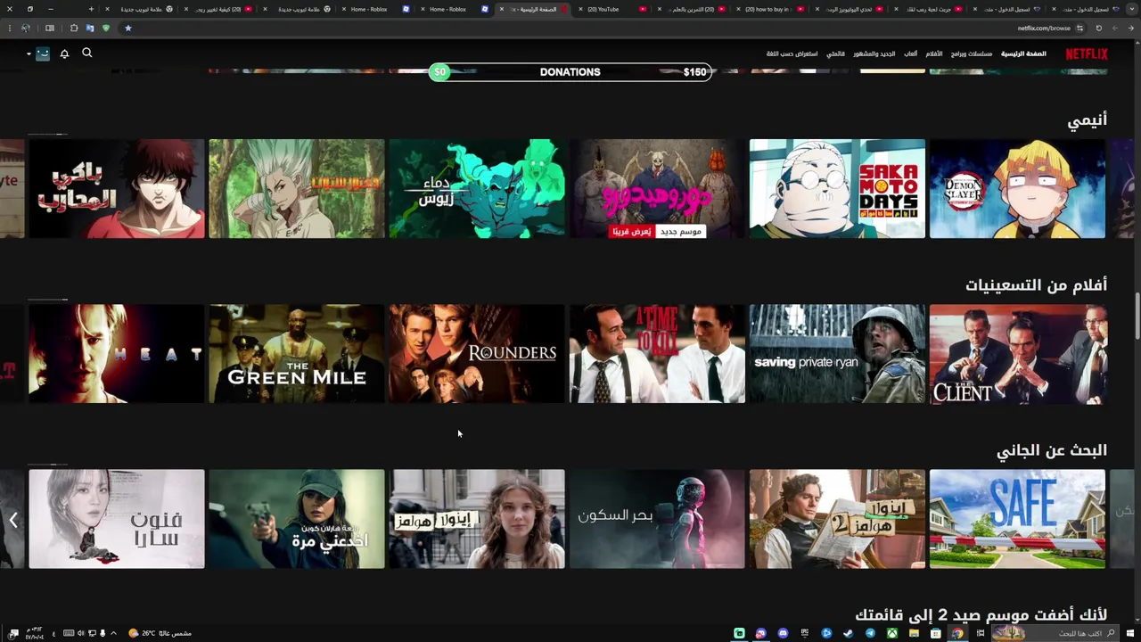Open the بحر السكون thumbnail

(657, 519)
